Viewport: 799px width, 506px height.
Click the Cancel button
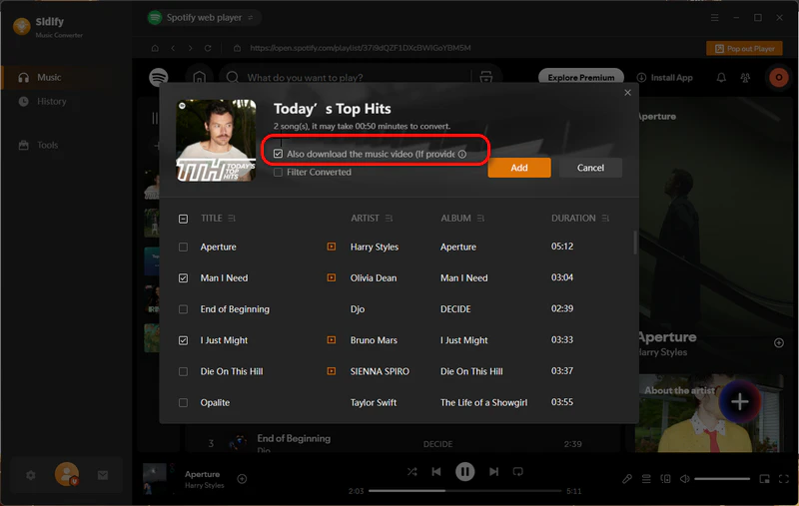(x=590, y=168)
